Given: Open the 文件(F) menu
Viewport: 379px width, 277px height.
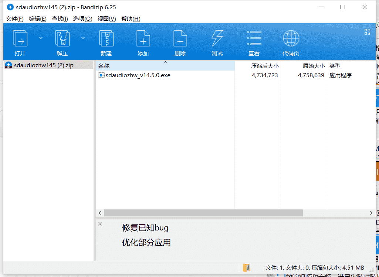Looking at the screenshot, I should (x=15, y=19).
